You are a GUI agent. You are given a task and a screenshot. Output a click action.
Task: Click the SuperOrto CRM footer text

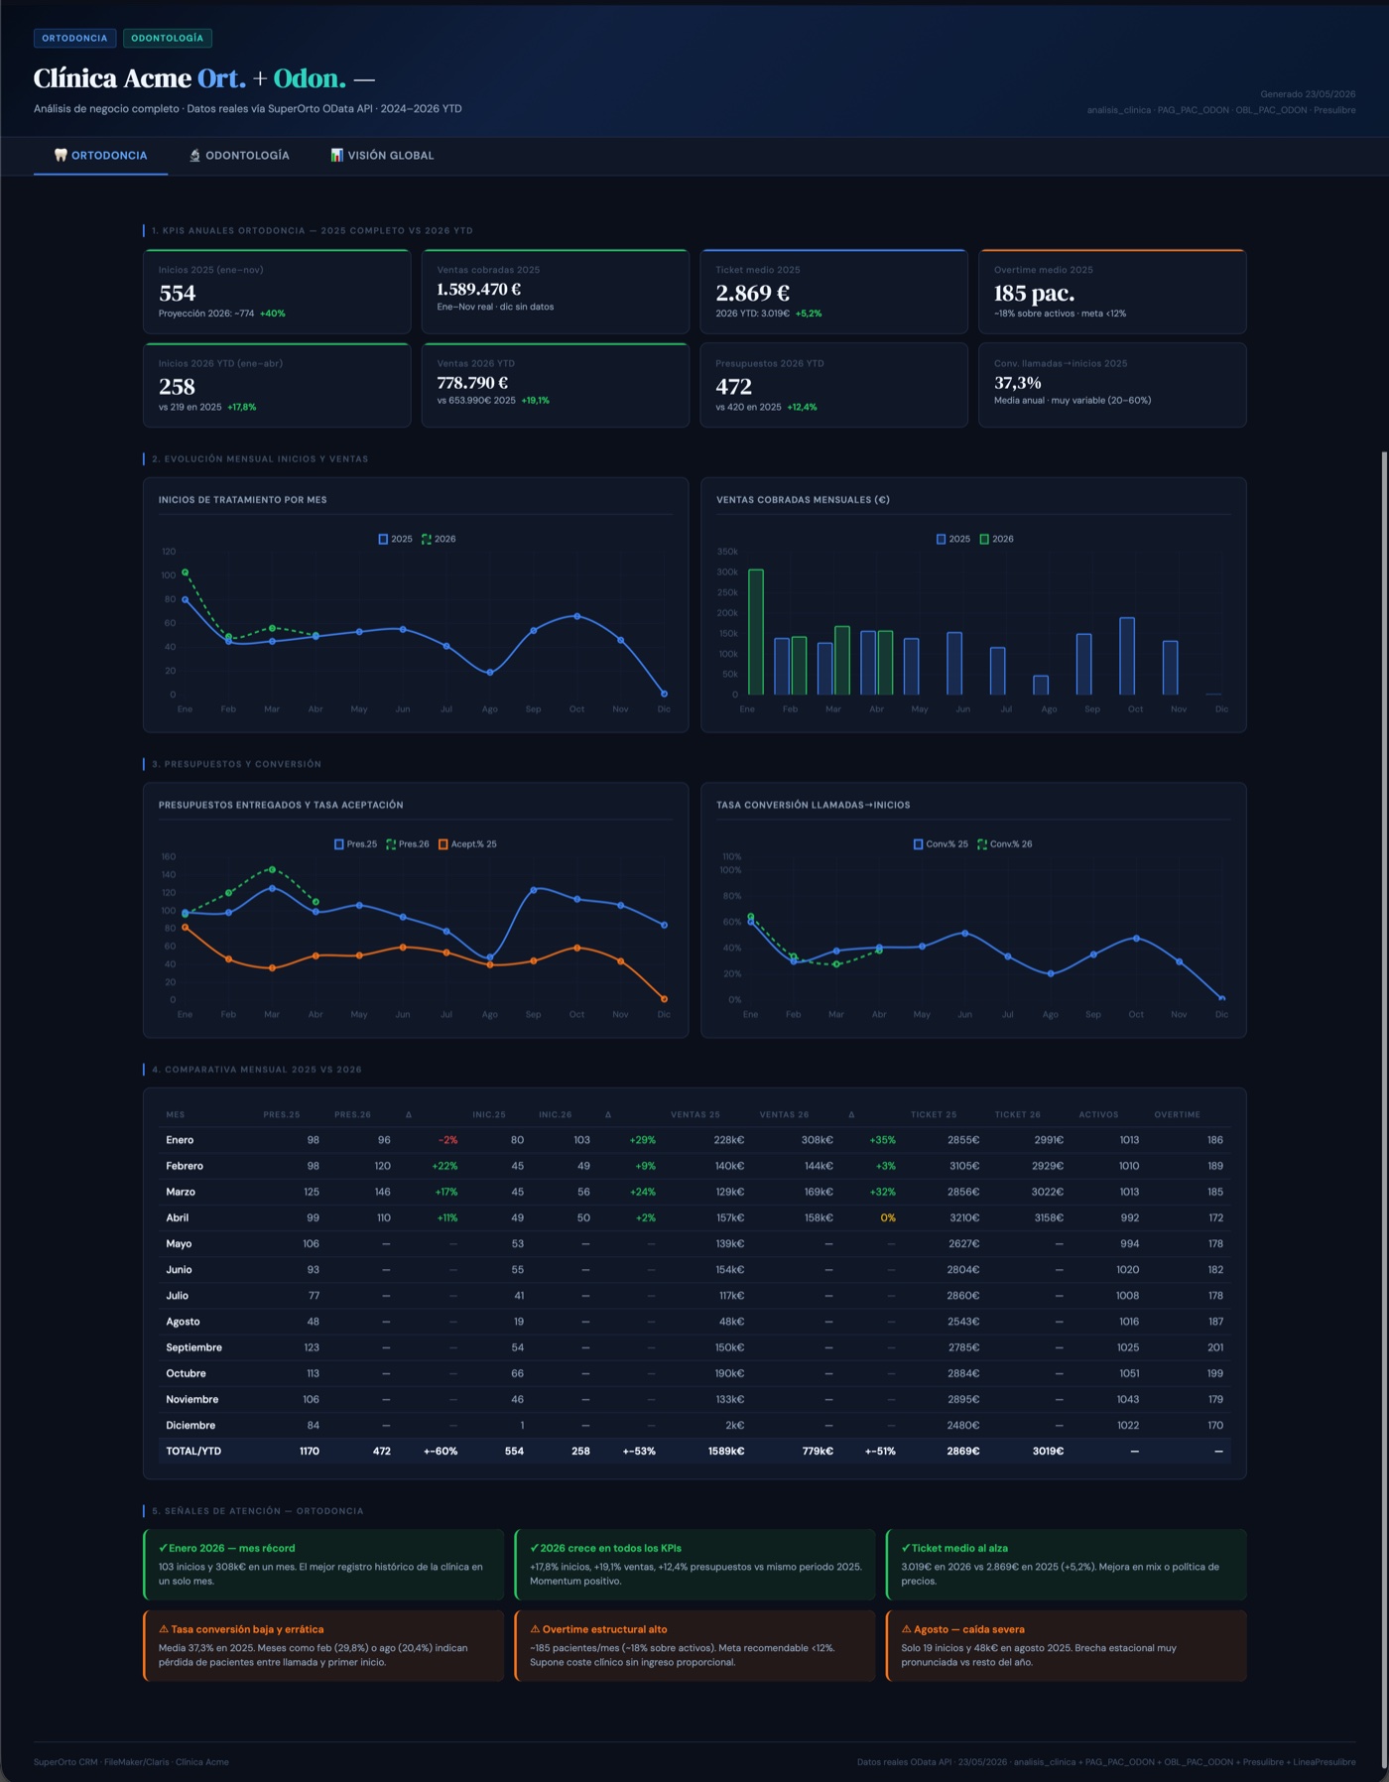(131, 1762)
